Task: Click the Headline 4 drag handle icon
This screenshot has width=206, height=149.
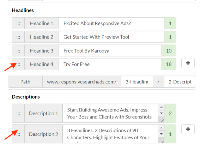Action: (x=18, y=65)
